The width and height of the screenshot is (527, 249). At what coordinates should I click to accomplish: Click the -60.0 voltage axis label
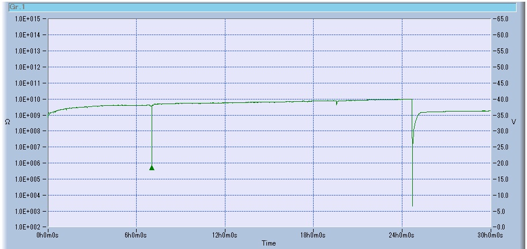501,35
